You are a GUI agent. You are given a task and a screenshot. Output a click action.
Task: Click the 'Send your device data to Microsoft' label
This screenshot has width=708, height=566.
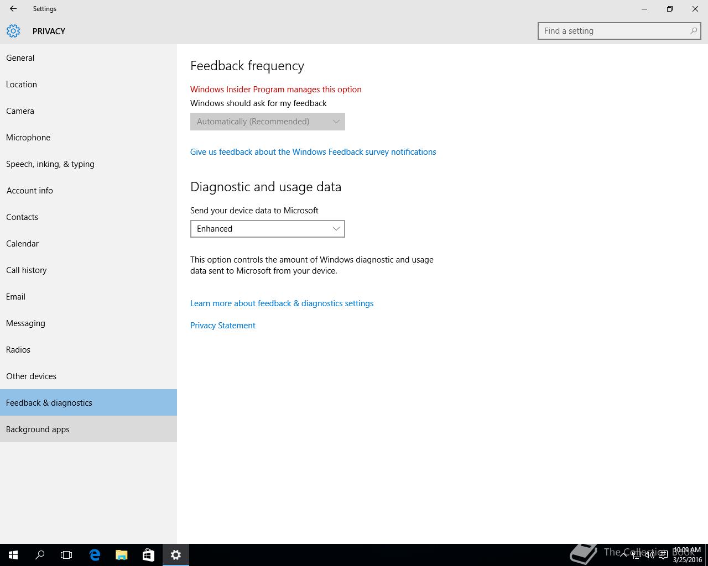(254, 211)
